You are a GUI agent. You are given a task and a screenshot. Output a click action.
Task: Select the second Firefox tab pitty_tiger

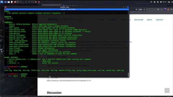[x=71, y=5]
